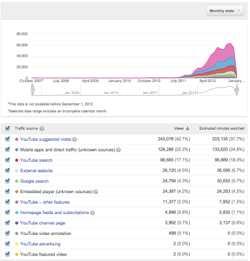This screenshot has height=261, width=250.
Task: Click help icon next to Traffic source header
Action: (42, 129)
